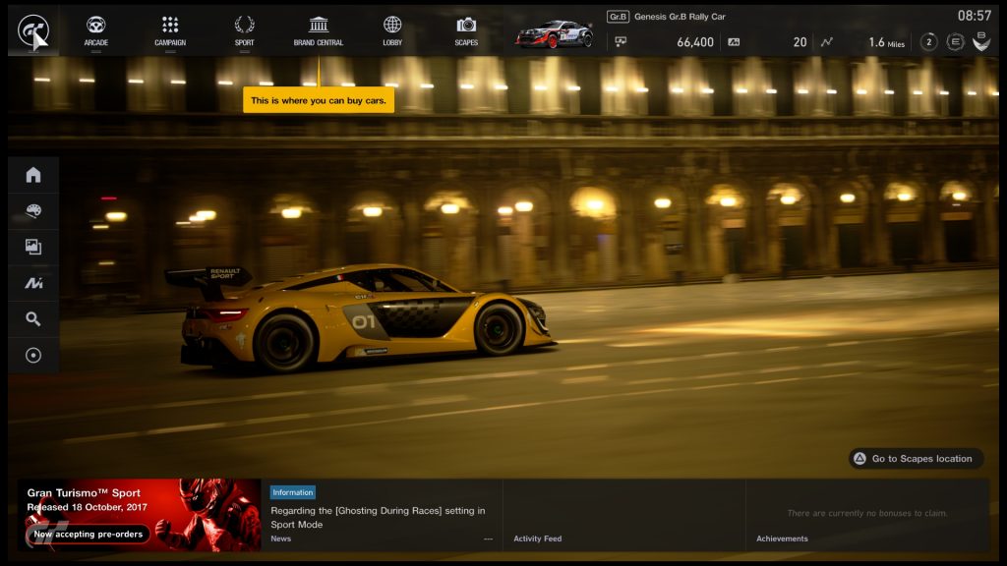Open Arcade mode
The image size is (1007, 566).
pyautogui.click(x=95, y=30)
